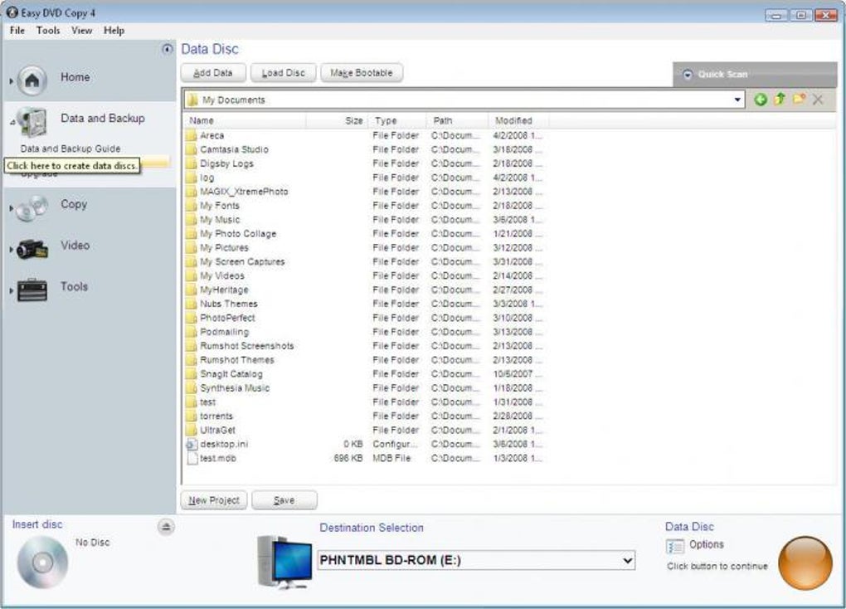This screenshot has width=846, height=609.
Task: Expand the Home section arrow
Action: [x=12, y=81]
